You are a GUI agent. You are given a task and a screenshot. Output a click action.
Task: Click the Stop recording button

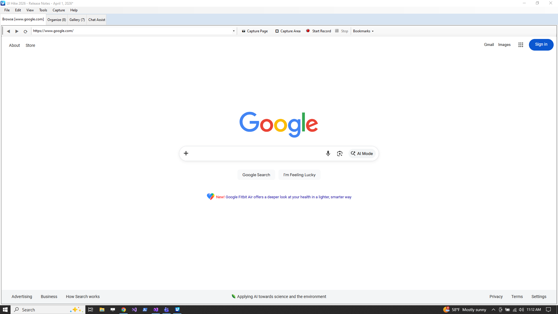(x=341, y=31)
